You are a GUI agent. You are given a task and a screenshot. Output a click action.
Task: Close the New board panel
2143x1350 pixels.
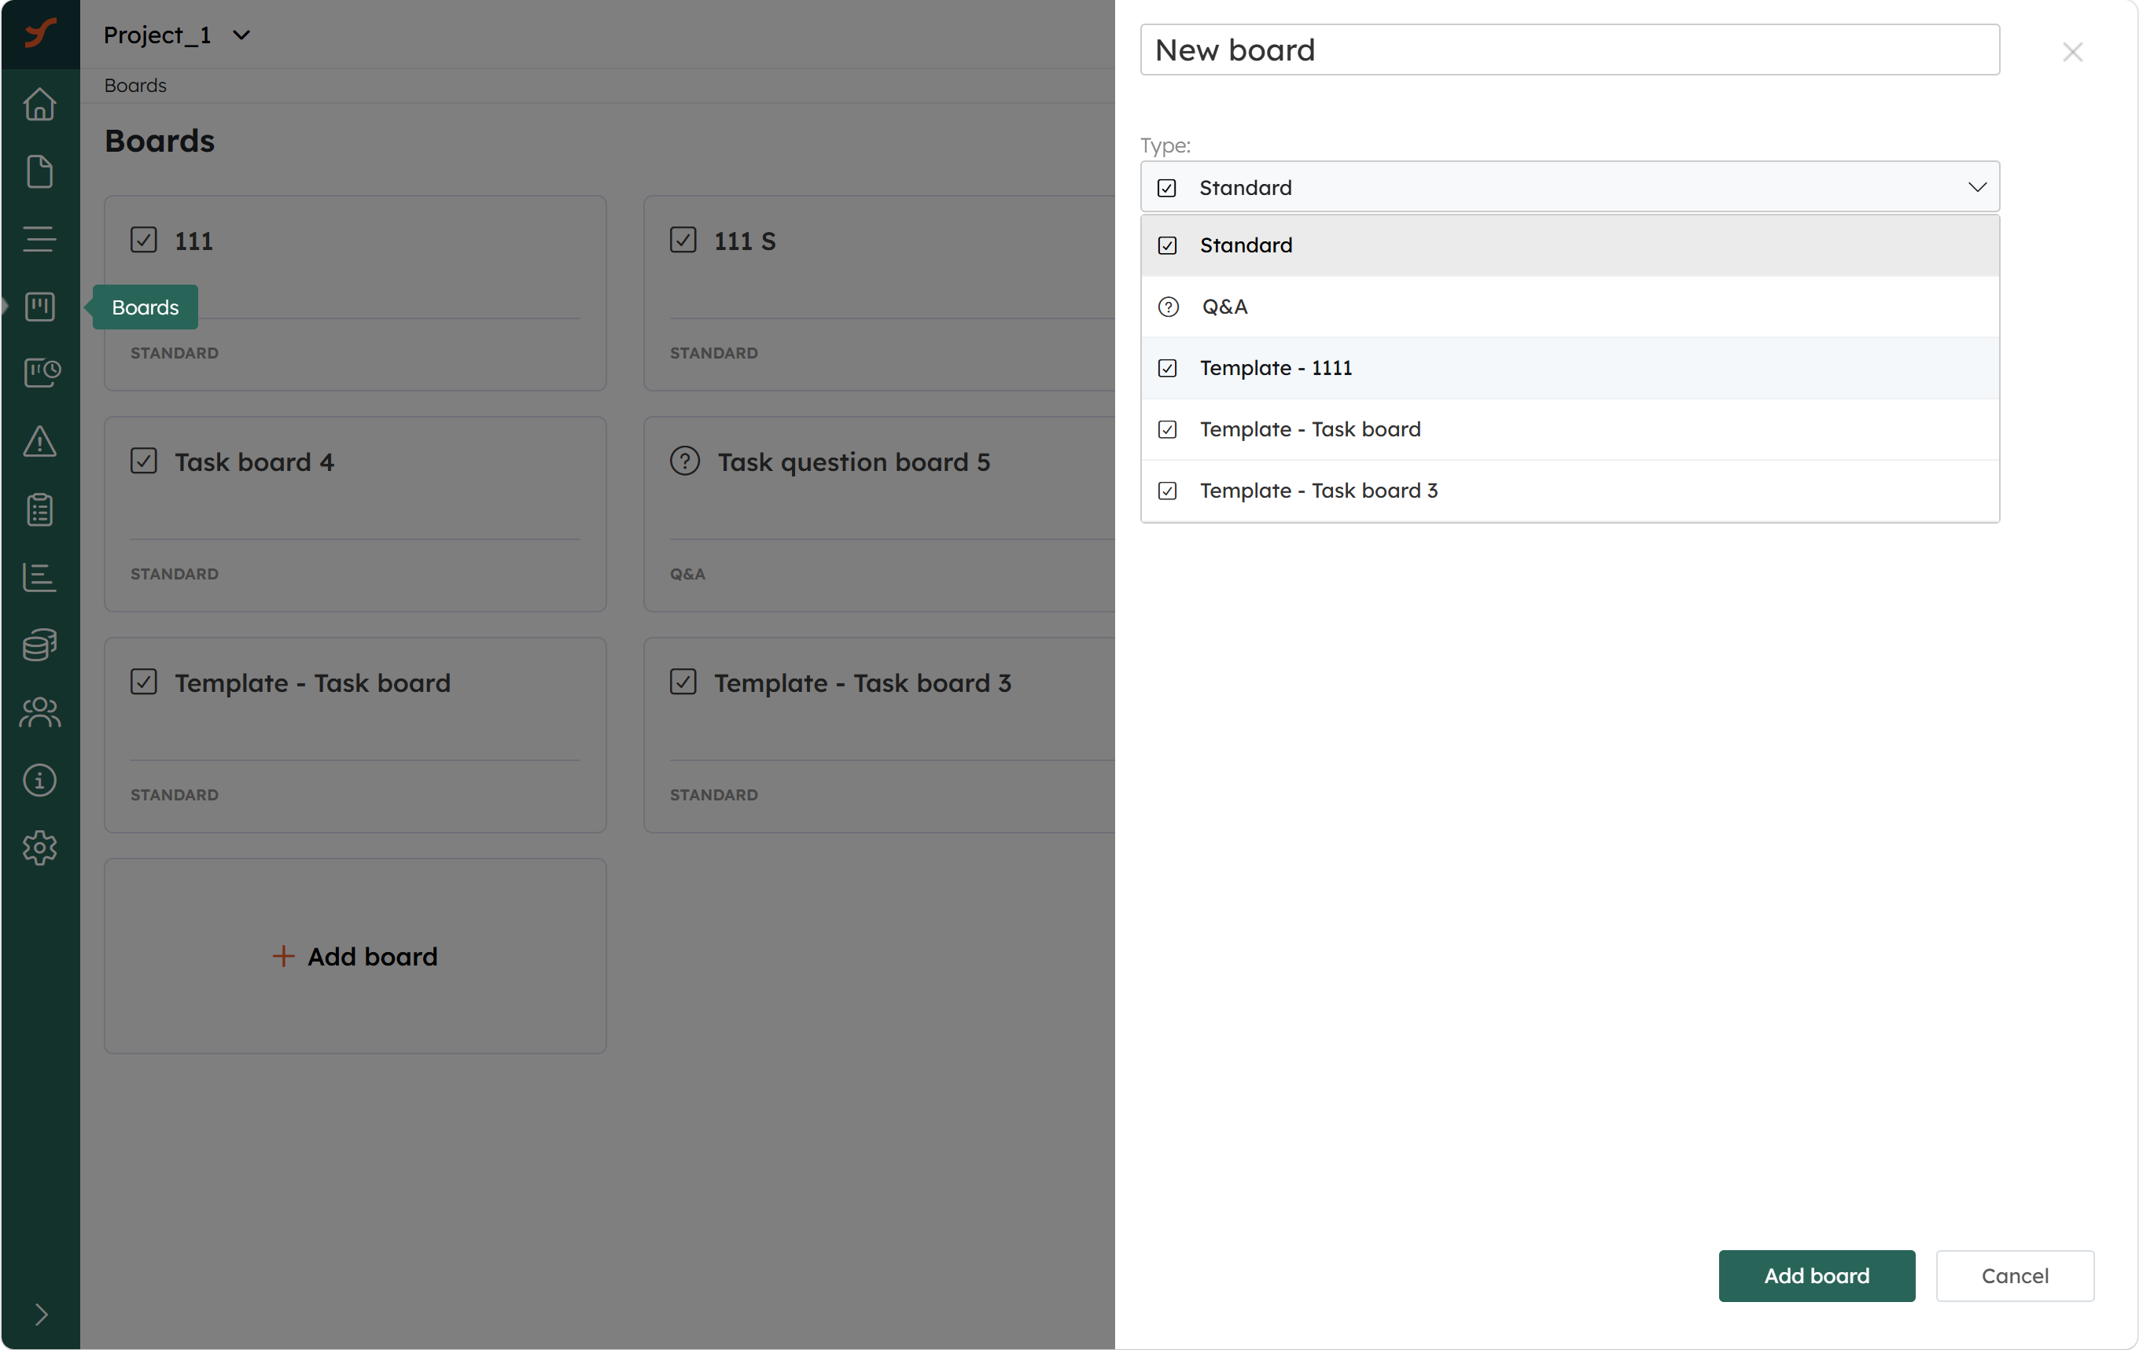coord(2073,52)
